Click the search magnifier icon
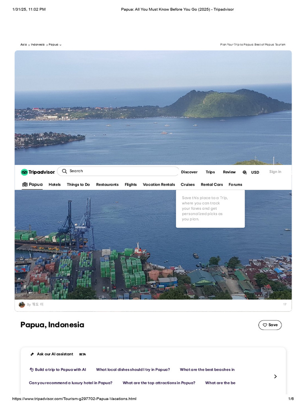 click(64, 171)
